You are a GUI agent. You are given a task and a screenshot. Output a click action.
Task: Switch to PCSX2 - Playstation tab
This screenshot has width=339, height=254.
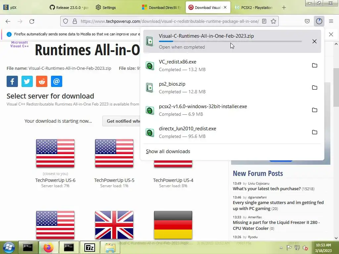tap(255, 7)
